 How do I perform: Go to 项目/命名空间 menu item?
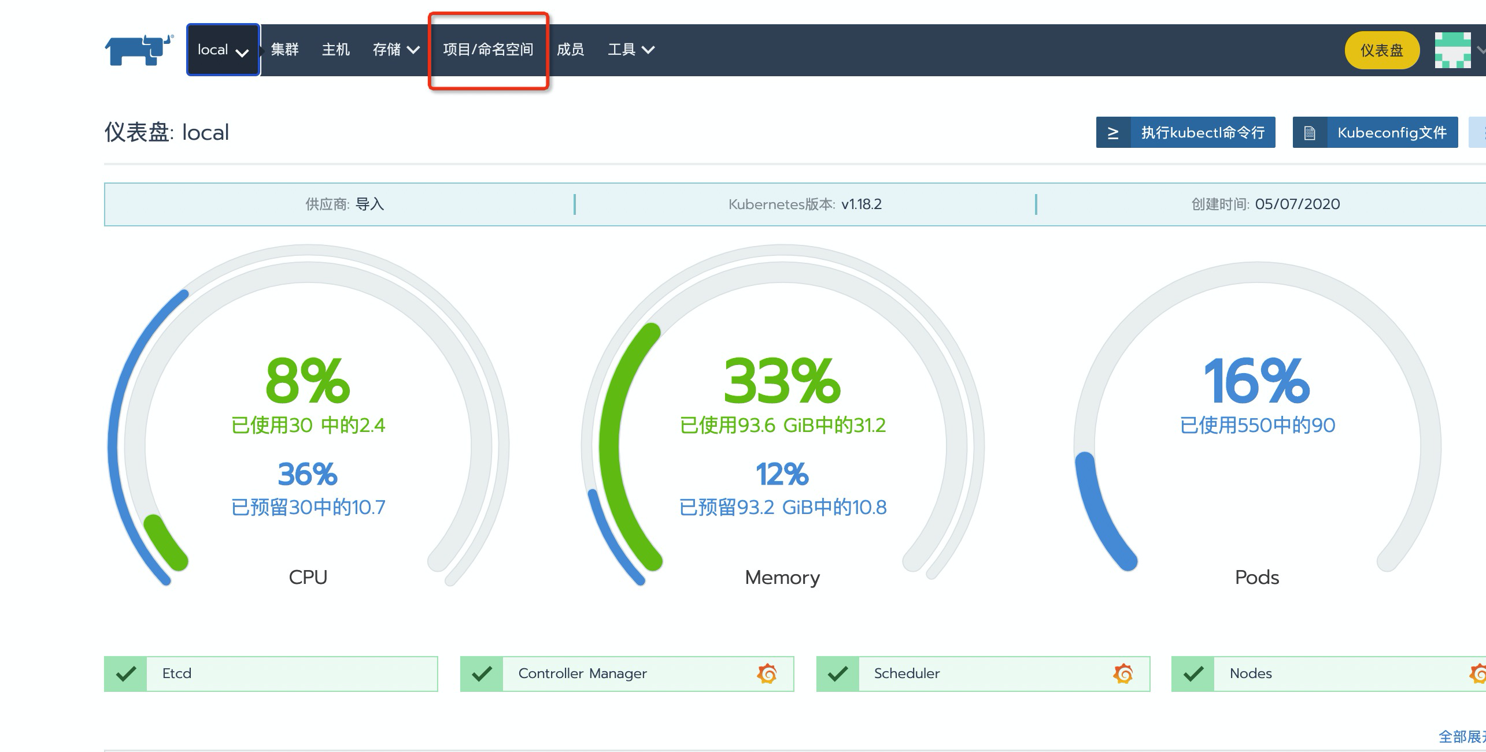tap(488, 50)
